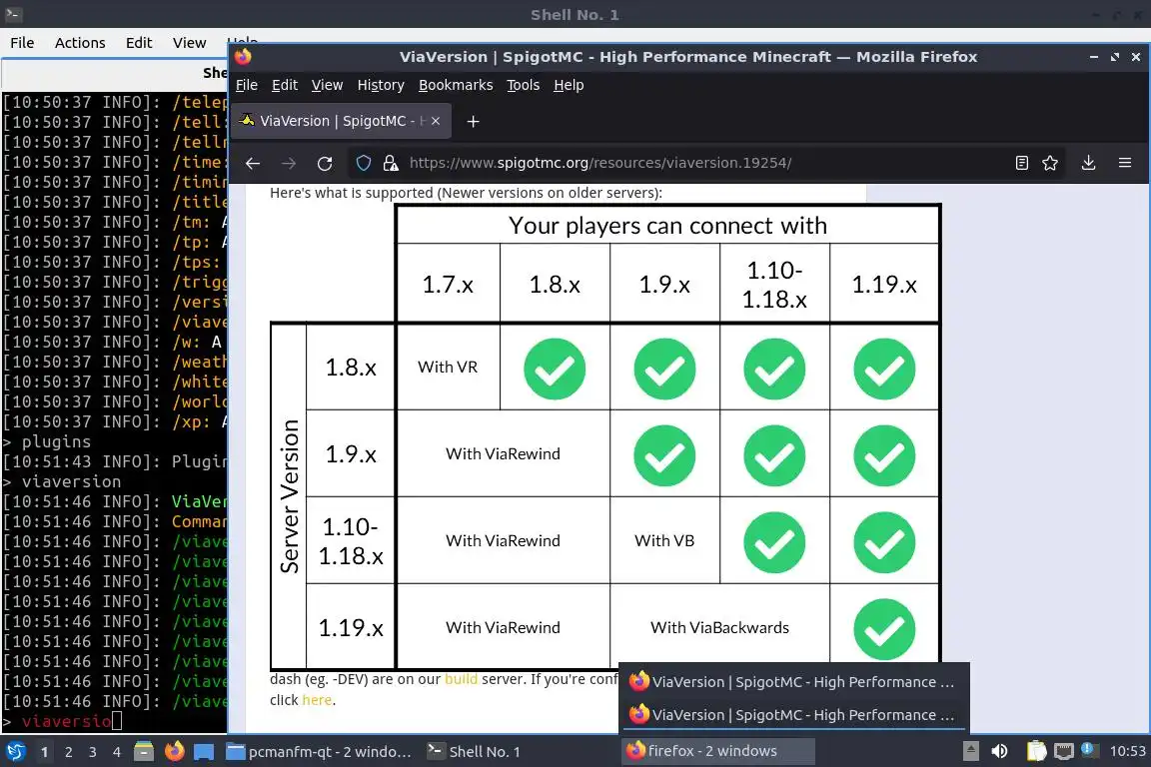Open Firefox Tools menu
Image resolution: width=1151 pixels, height=767 pixels.
click(x=524, y=85)
